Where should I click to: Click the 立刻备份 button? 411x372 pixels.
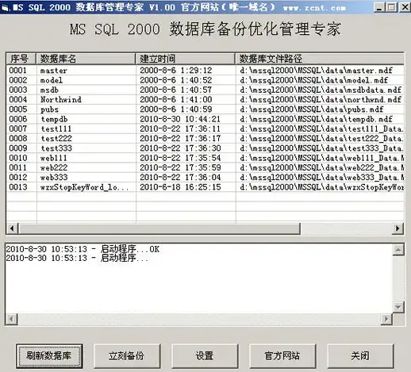[x=127, y=356]
